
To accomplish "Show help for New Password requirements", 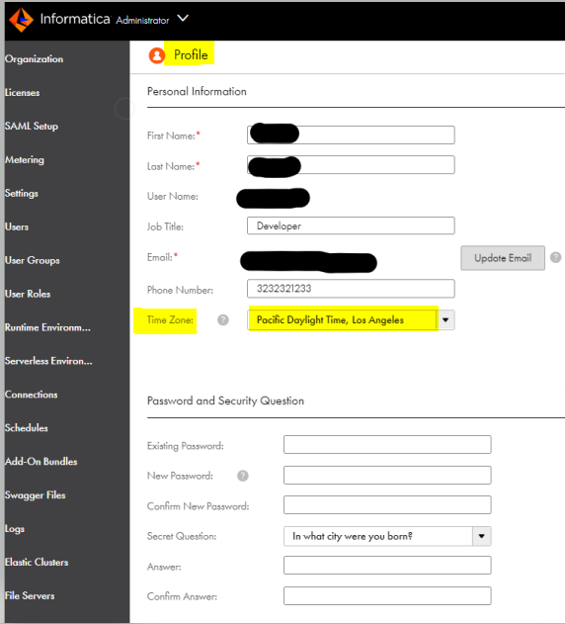I will point(243,476).
